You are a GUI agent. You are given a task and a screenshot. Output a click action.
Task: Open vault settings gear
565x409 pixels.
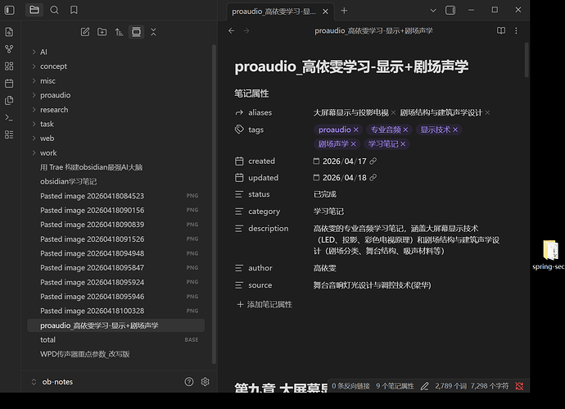click(x=205, y=382)
